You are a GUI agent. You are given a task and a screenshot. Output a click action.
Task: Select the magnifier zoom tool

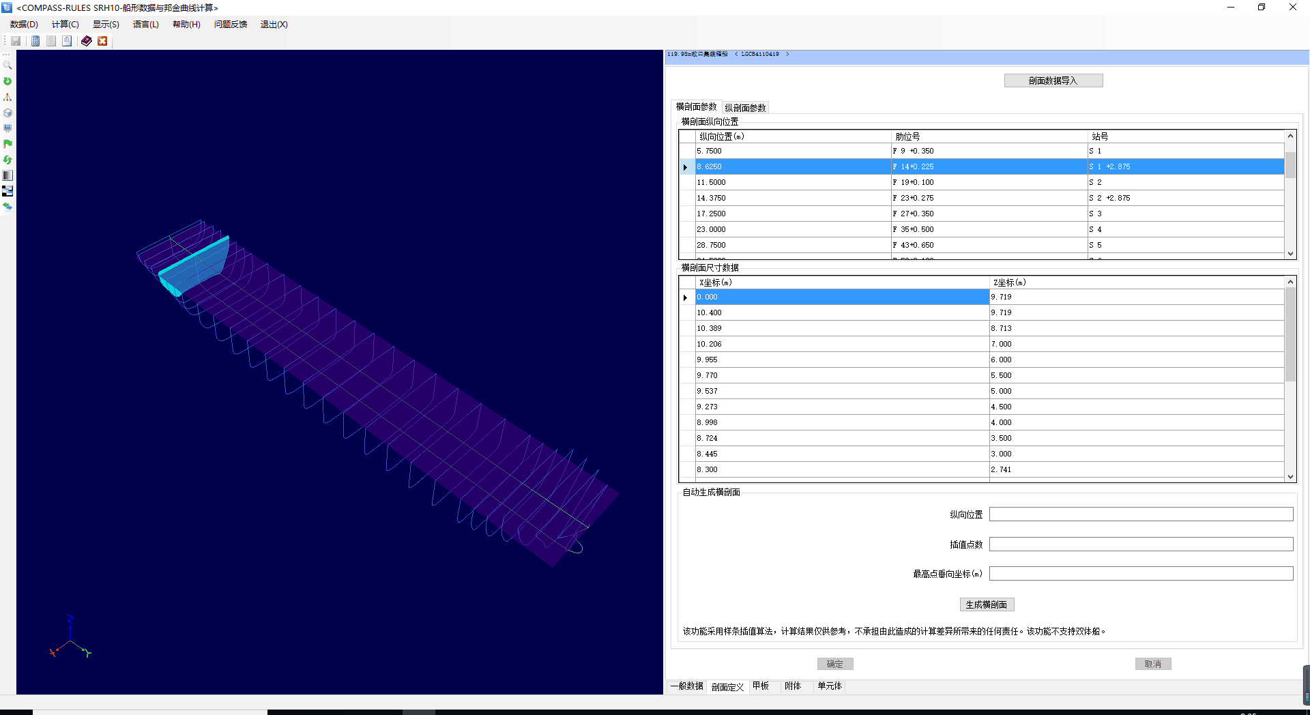click(8, 65)
